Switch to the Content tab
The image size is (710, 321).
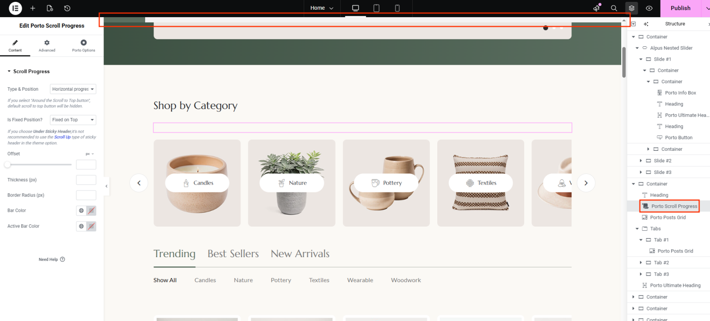coord(15,46)
